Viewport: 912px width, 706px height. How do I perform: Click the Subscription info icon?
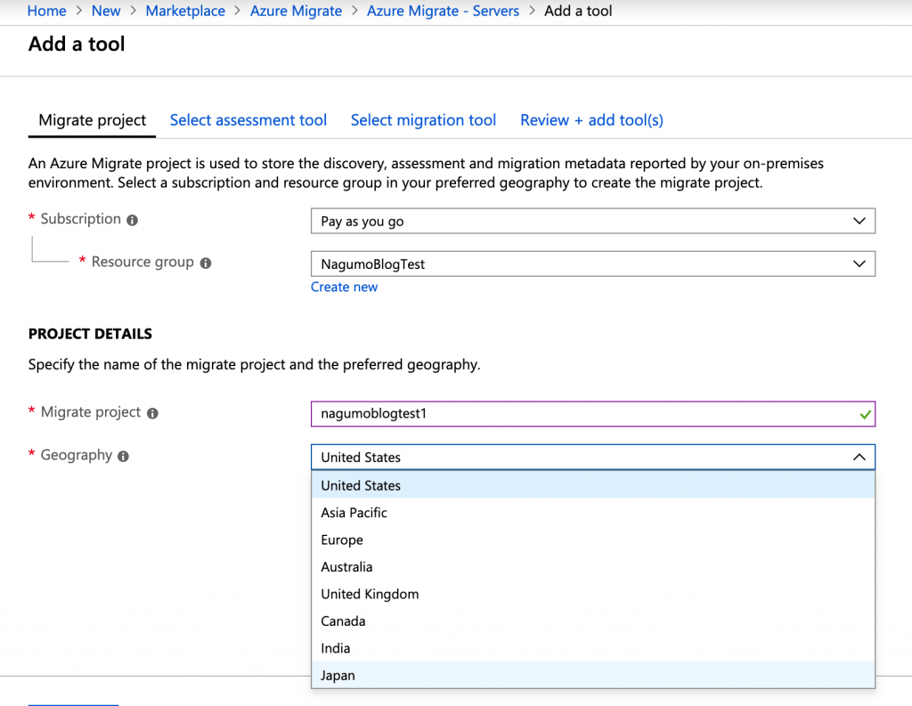pos(133,221)
